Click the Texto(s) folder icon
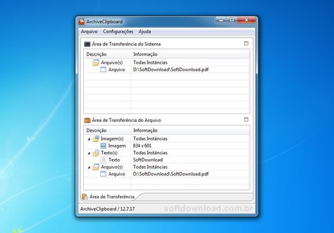 tap(96, 153)
